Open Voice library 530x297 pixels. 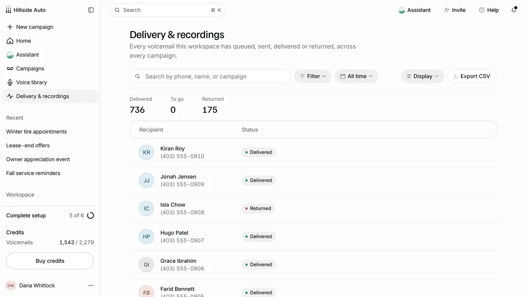click(50, 82)
